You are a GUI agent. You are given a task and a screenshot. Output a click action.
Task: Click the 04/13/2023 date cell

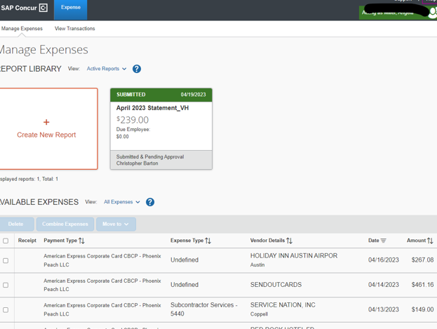pos(384,309)
